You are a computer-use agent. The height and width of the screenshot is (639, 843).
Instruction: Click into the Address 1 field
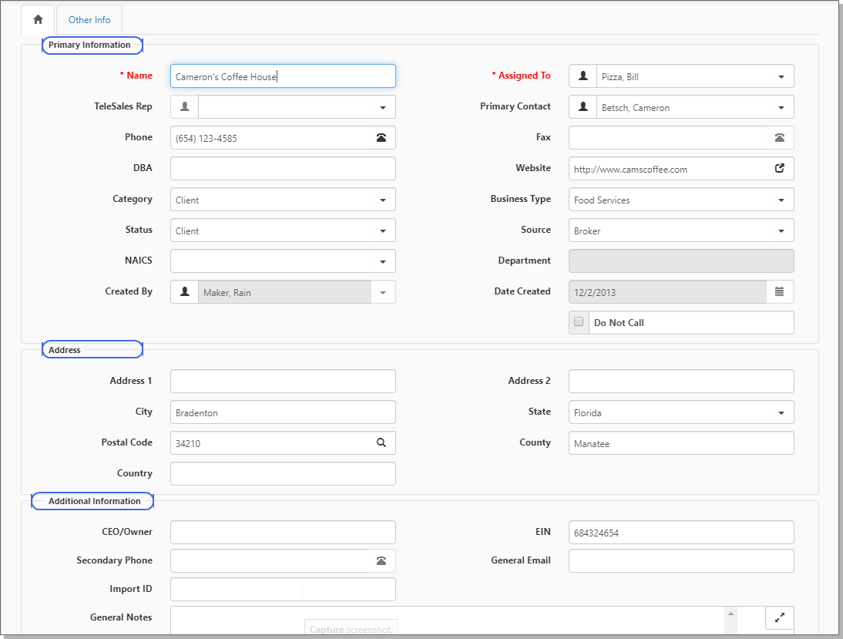pyautogui.click(x=282, y=382)
